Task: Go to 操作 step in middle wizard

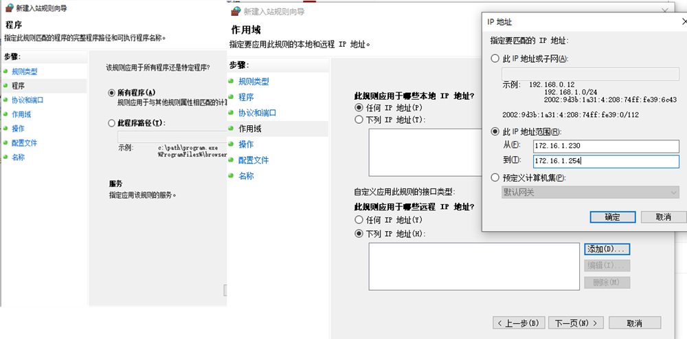Action: pyautogui.click(x=245, y=144)
